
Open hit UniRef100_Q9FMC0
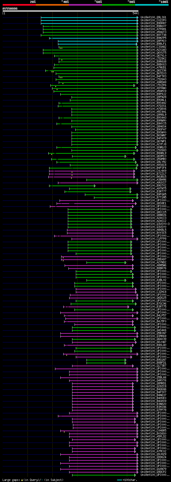pos(153,41)
